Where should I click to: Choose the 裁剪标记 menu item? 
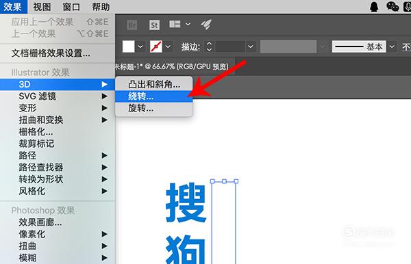coord(58,144)
